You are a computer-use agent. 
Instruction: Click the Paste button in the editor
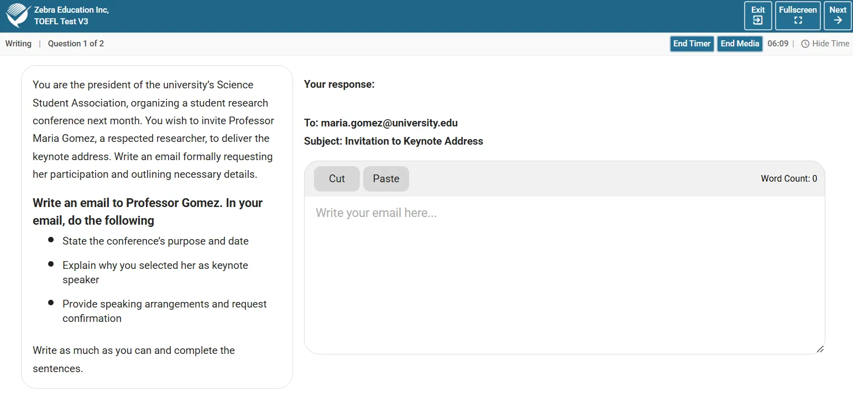pyautogui.click(x=386, y=179)
